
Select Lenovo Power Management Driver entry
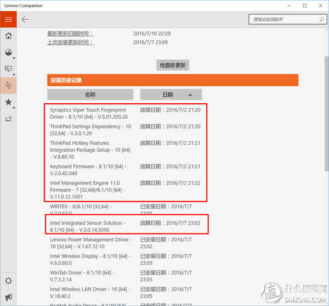(91, 243)
